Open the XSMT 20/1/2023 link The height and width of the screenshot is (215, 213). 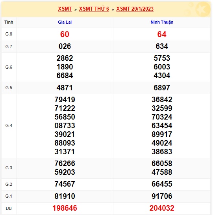point(135,9)
